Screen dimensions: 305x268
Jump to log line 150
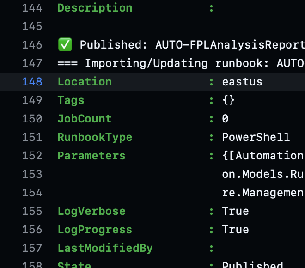click(x=32, y=119)
